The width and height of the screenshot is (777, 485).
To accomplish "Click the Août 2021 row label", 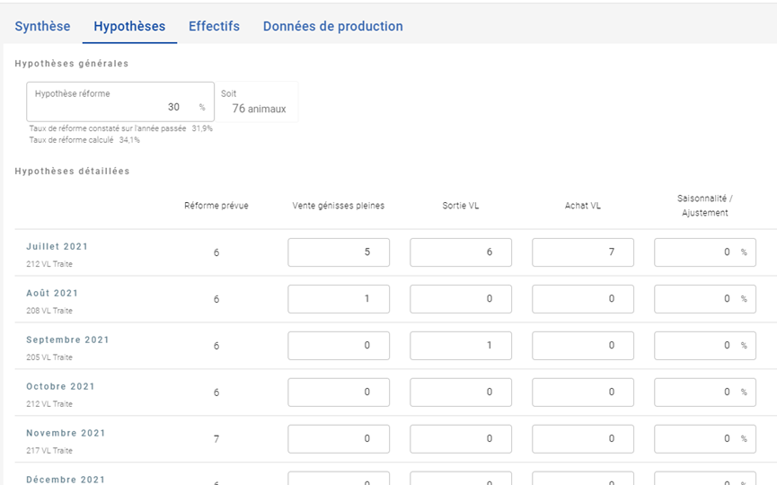I will pyautogui.click(x=52, y=293).
